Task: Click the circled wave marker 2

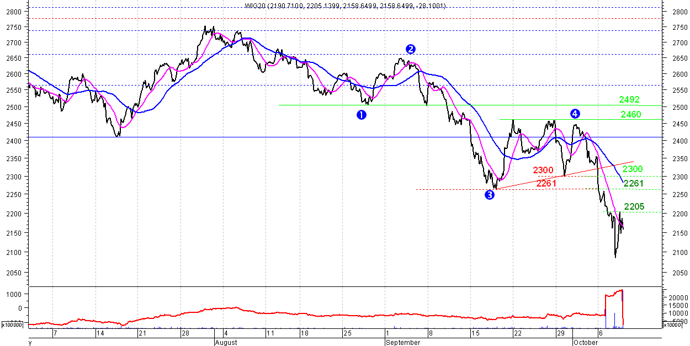Action: point(411,49)
